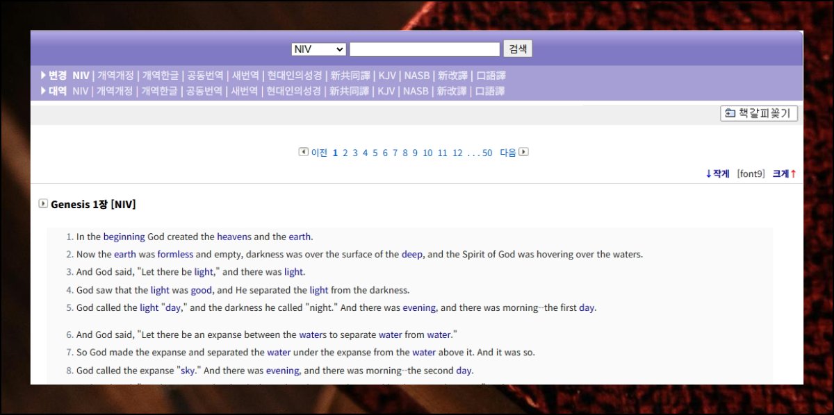Click the arrow icon beside Genesis 1장
This screenshot has height=415, width=834.
(43, 204)
